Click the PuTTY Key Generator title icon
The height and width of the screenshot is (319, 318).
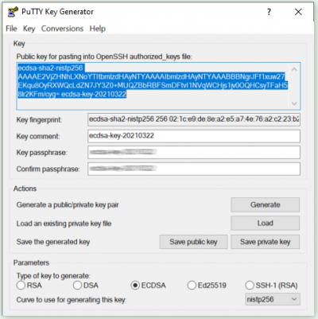(x=13, y=12)
